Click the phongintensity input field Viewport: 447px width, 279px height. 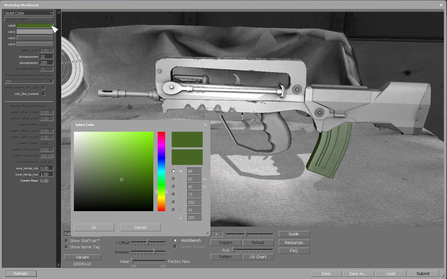pyautogui.click(x=47, y=63)
